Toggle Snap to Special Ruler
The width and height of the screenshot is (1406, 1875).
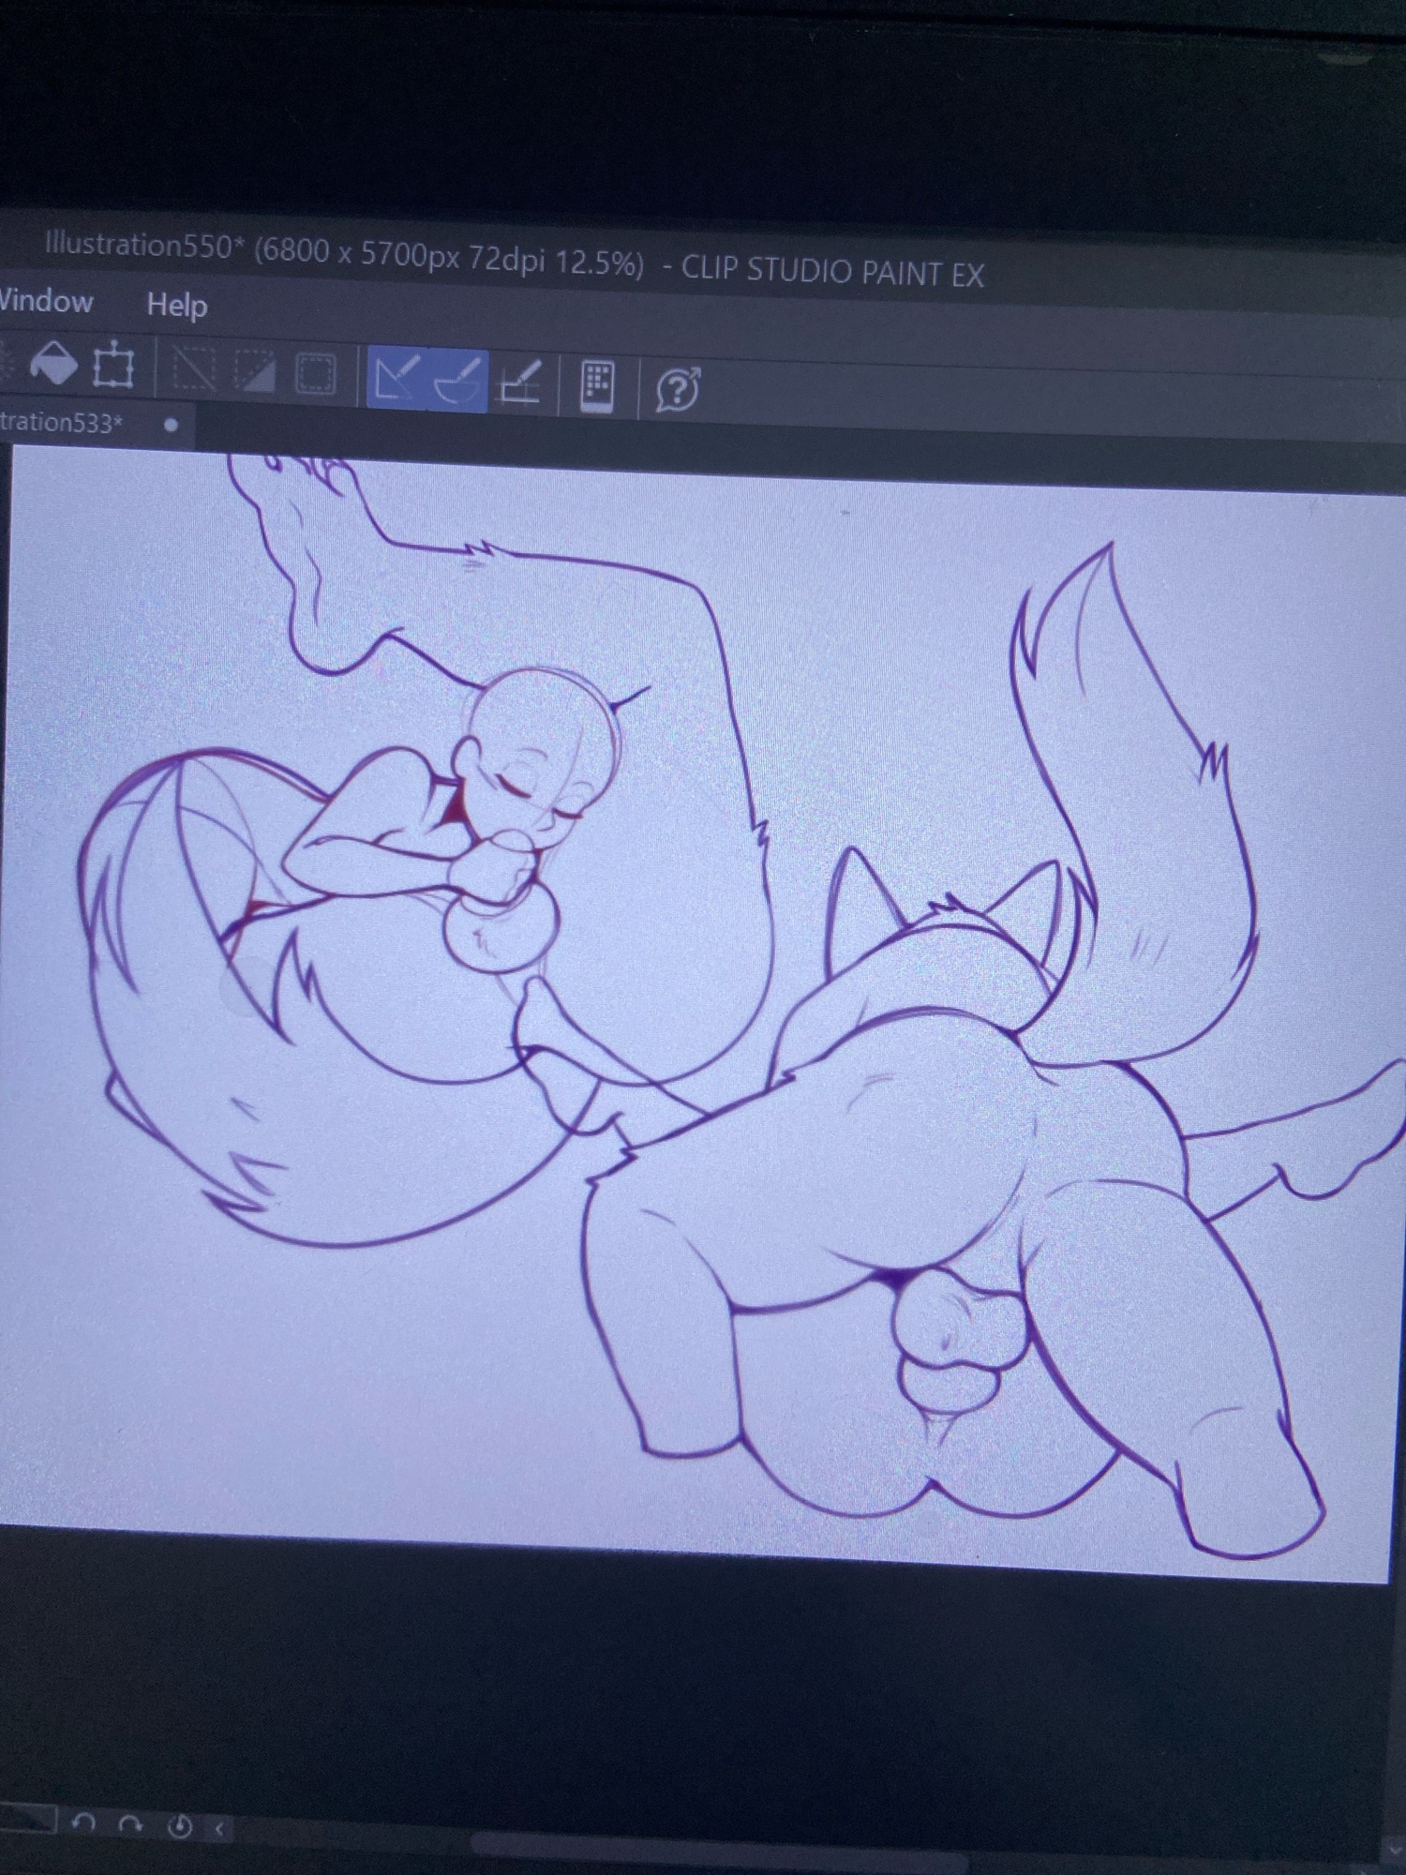tap(458, 382)
